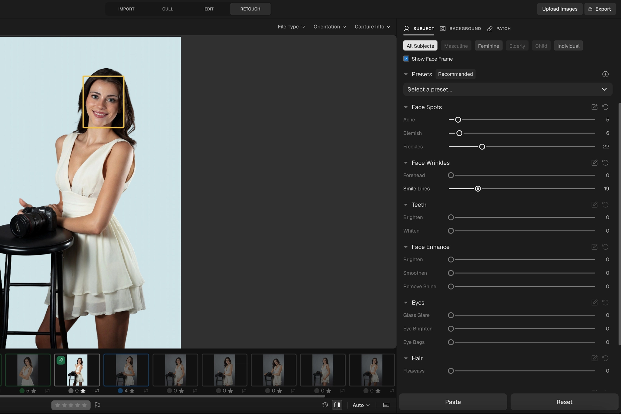Image resolution: width=621 pixels, height=414 pixels.
Task: Open the Subject tab
Action: point(419,29)
